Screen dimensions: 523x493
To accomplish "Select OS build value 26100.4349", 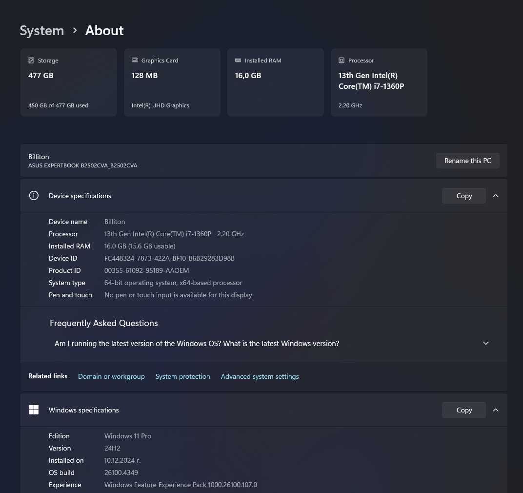I will (121, 472).
